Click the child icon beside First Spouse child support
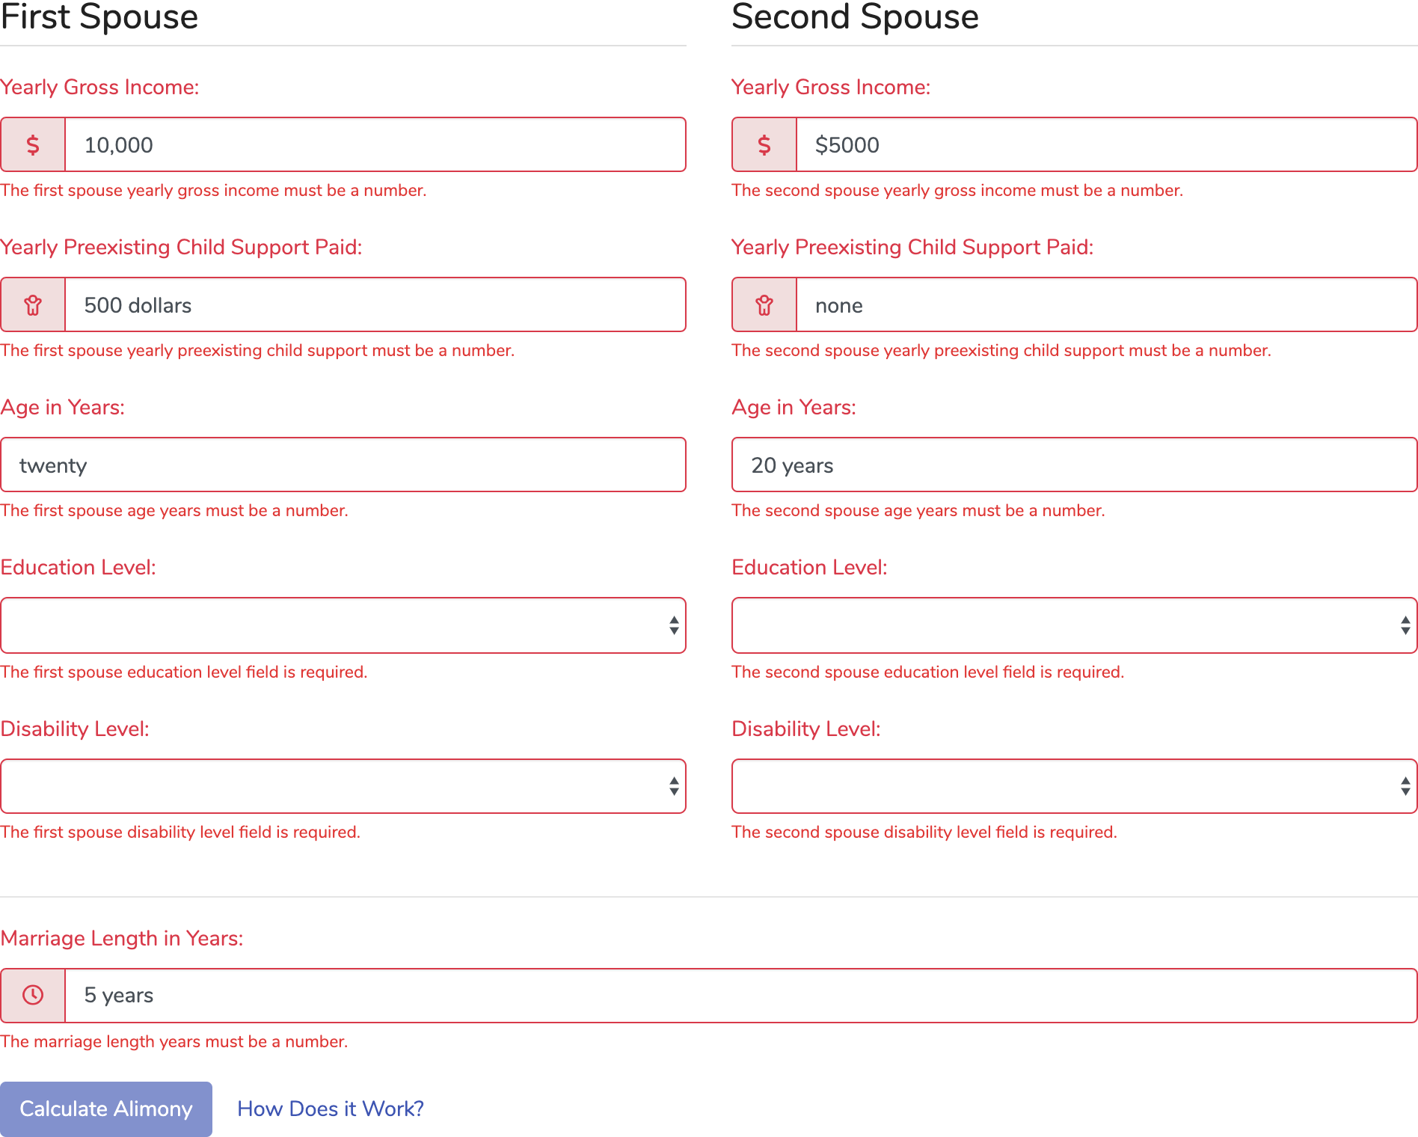Viewport: 1418px width, 1137px height. coord(33,305)
